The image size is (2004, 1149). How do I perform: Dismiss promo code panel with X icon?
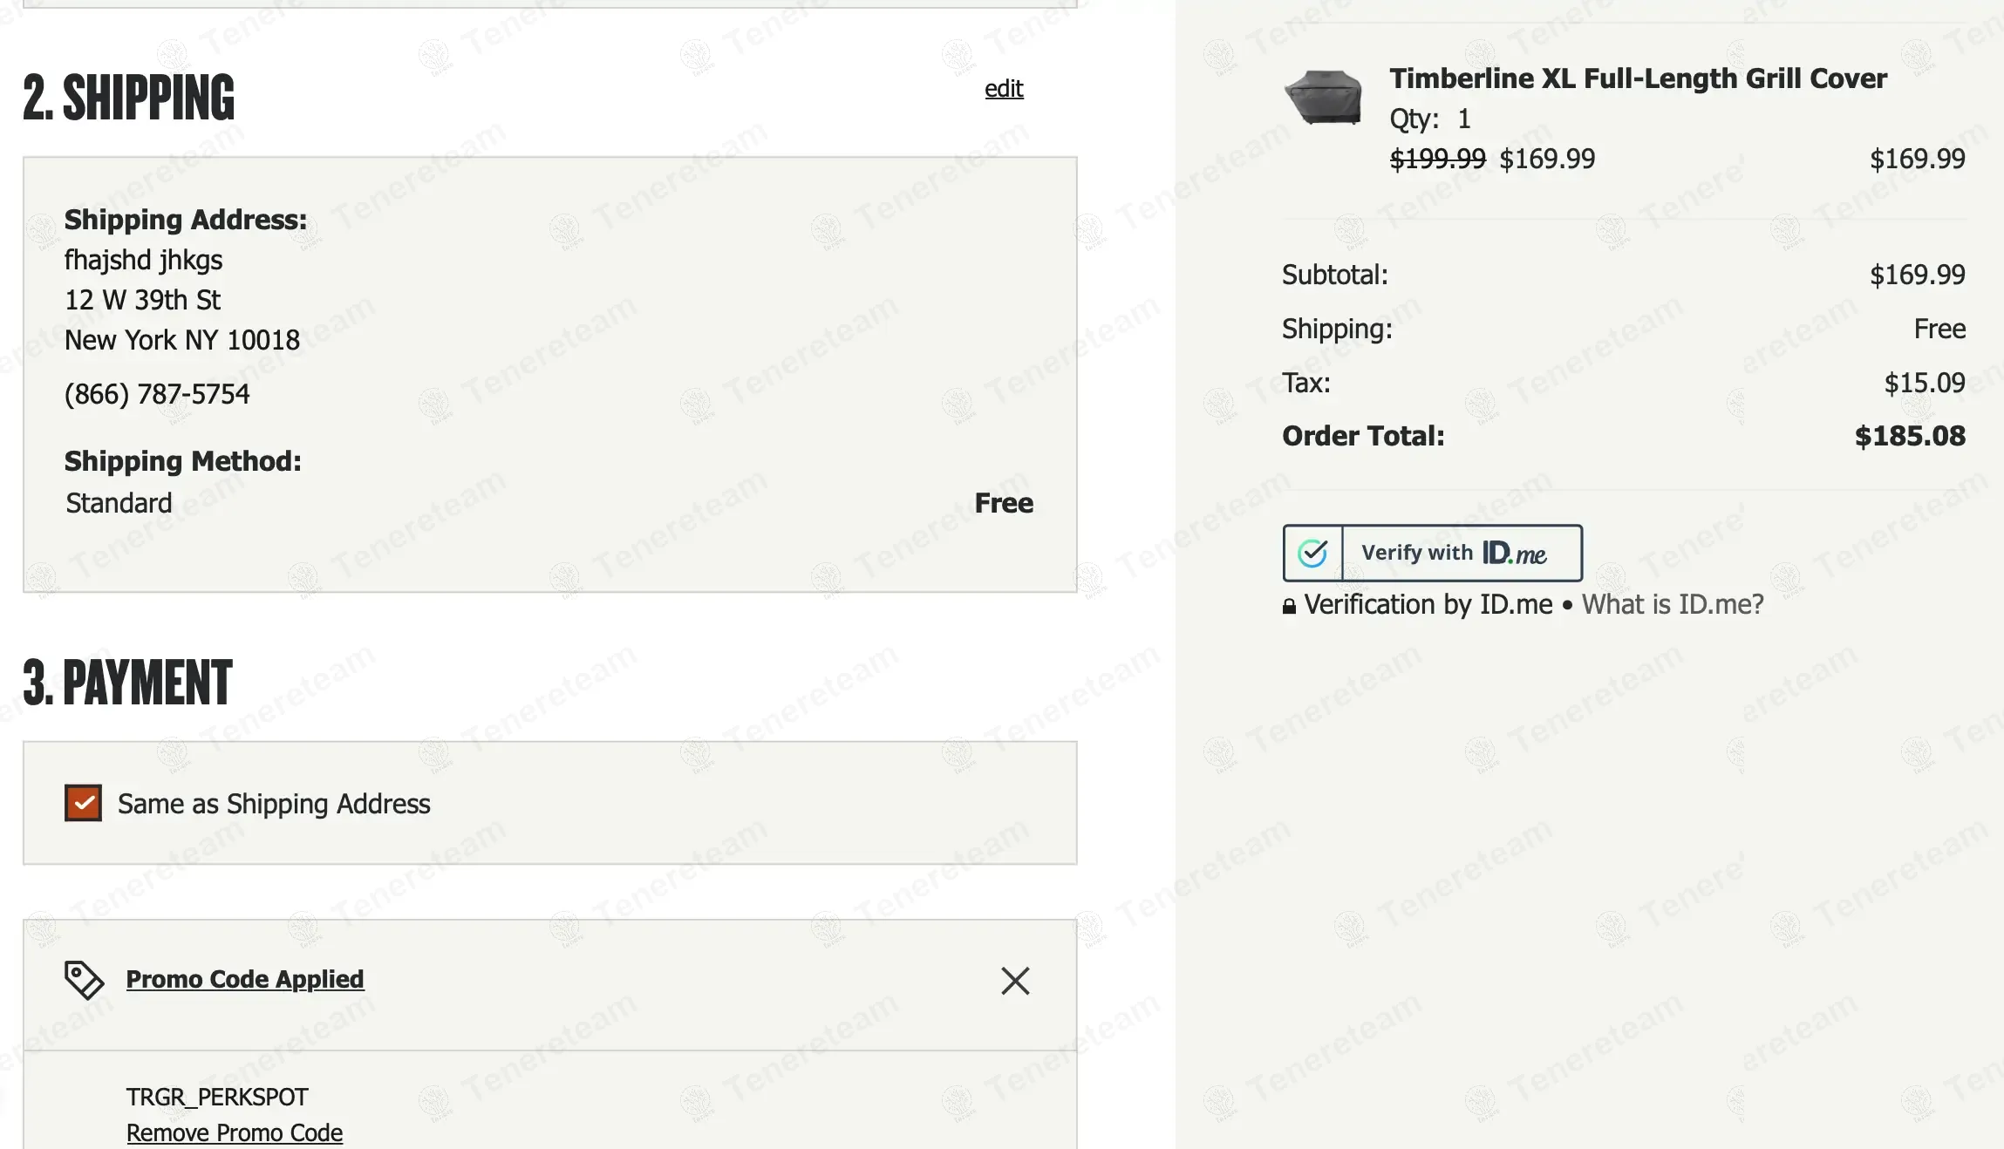tap(1014, 981)
